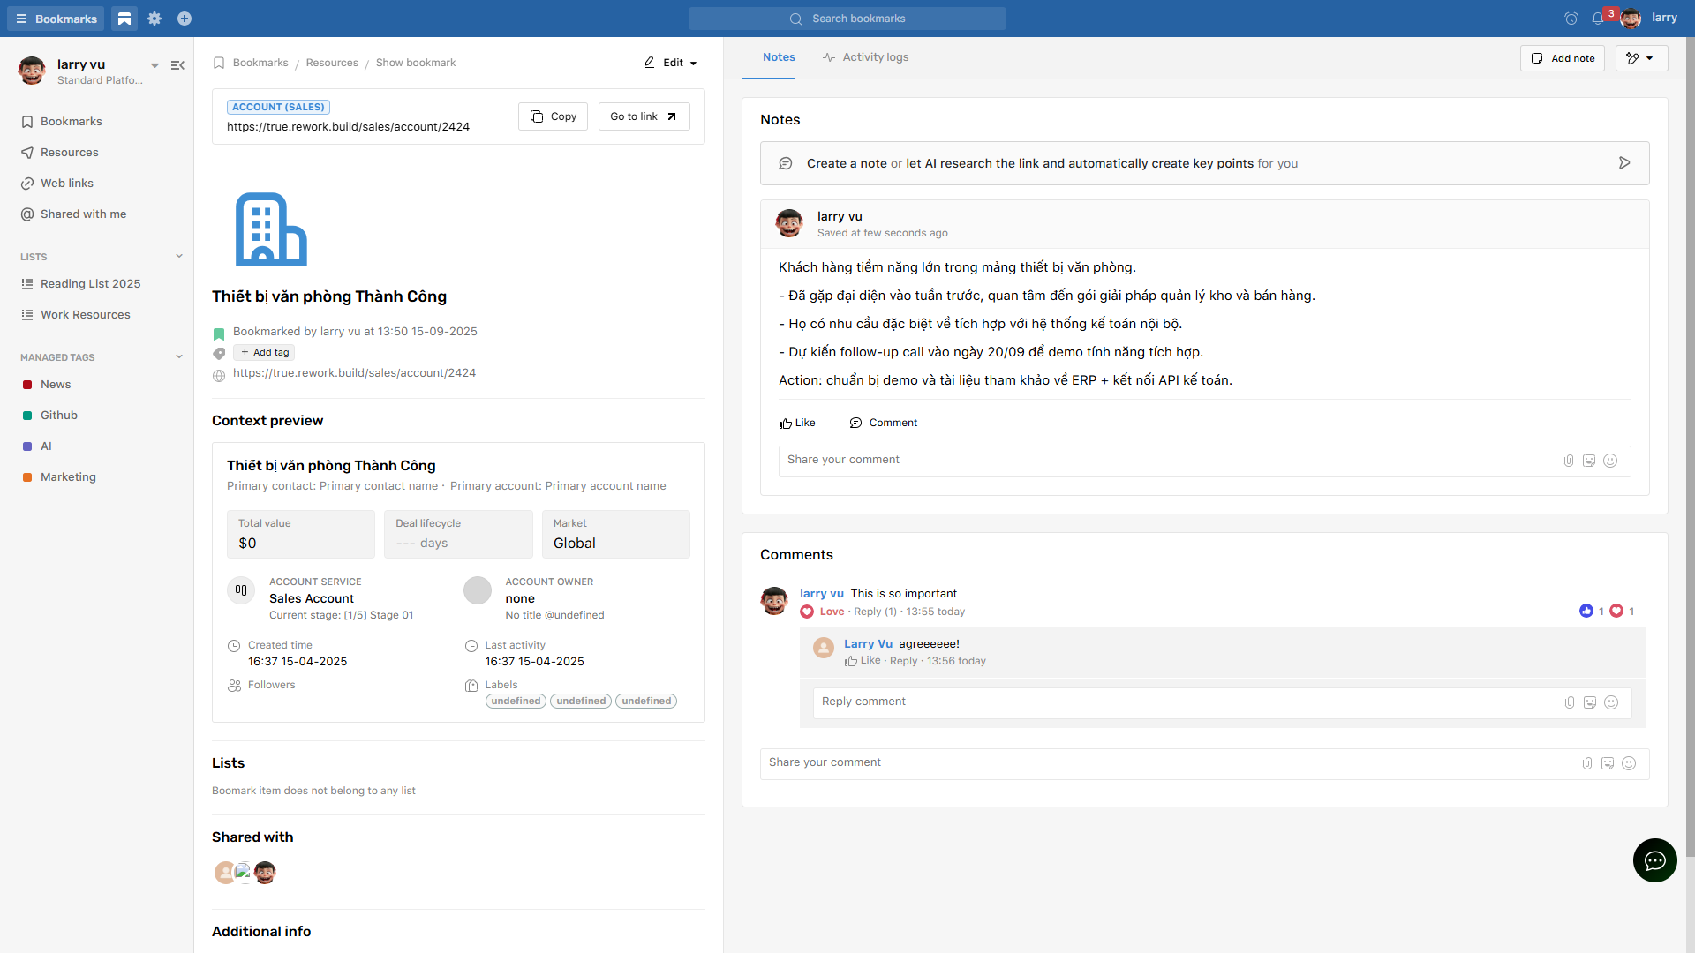Viewport: 1695px width, 953px height.
Task: Click the plus add icon in top bar
Action: pos(185,19)
